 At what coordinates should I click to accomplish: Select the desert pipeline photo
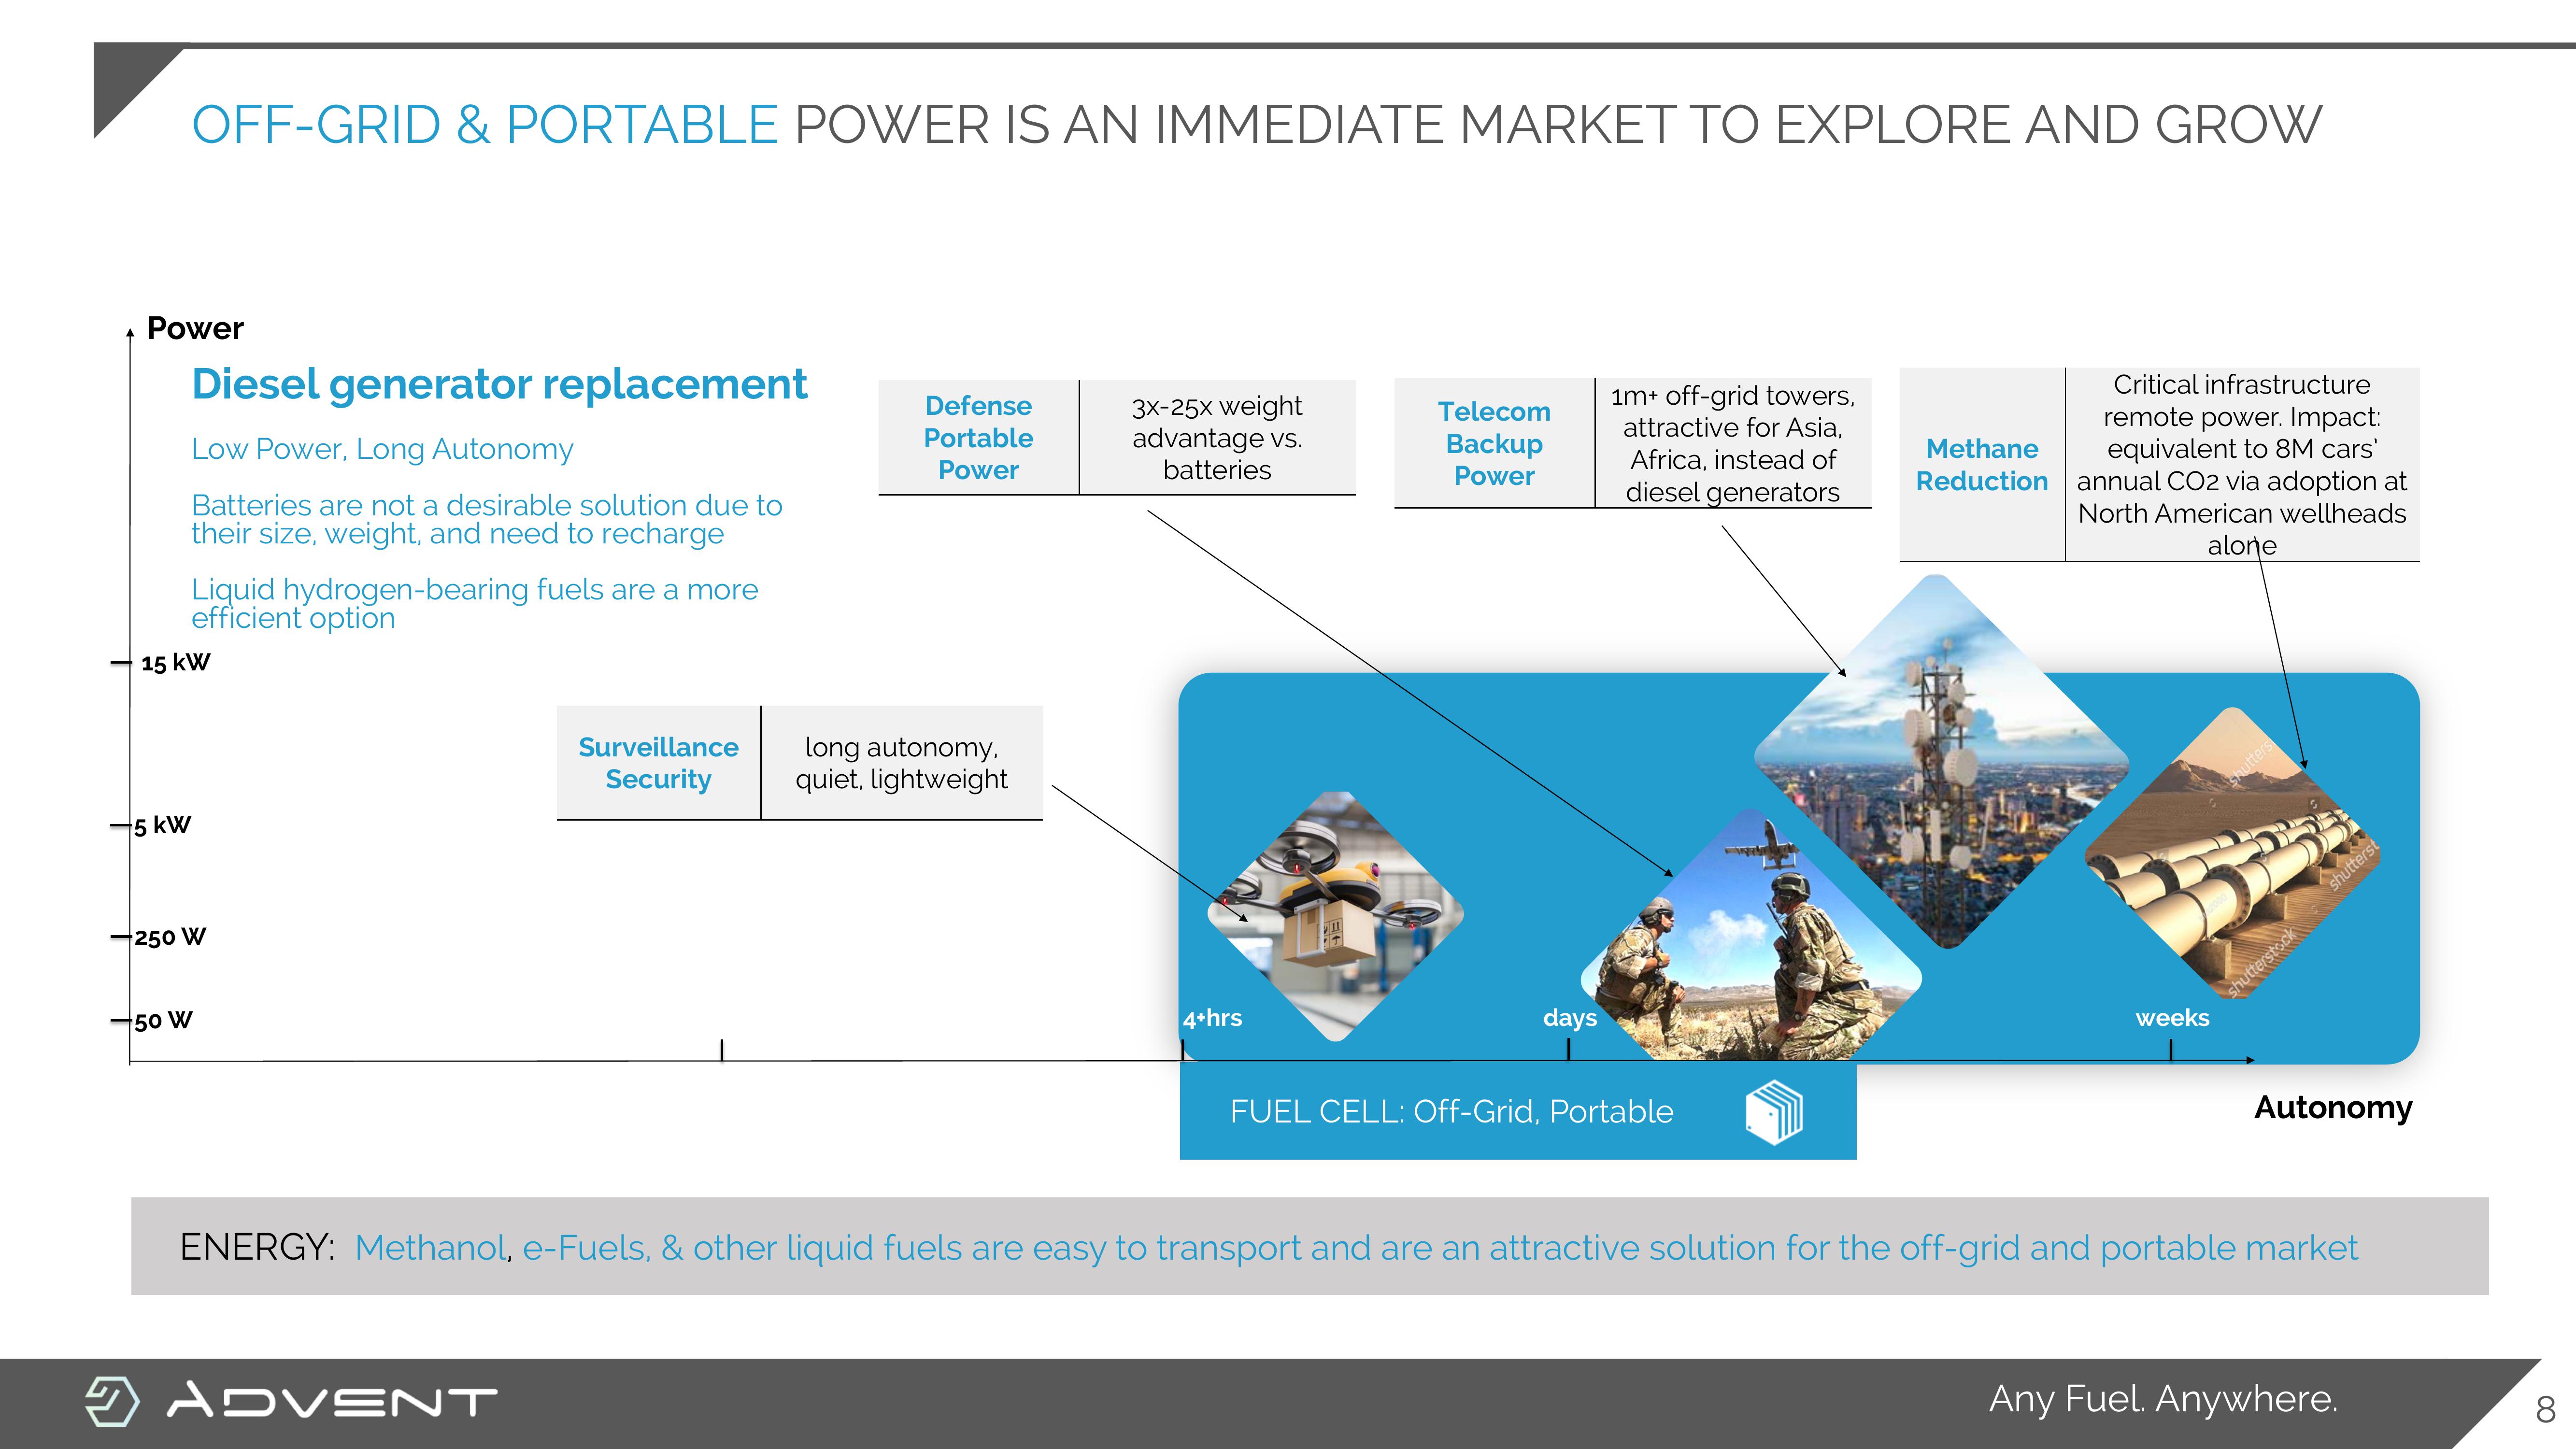click(2232, 853)
